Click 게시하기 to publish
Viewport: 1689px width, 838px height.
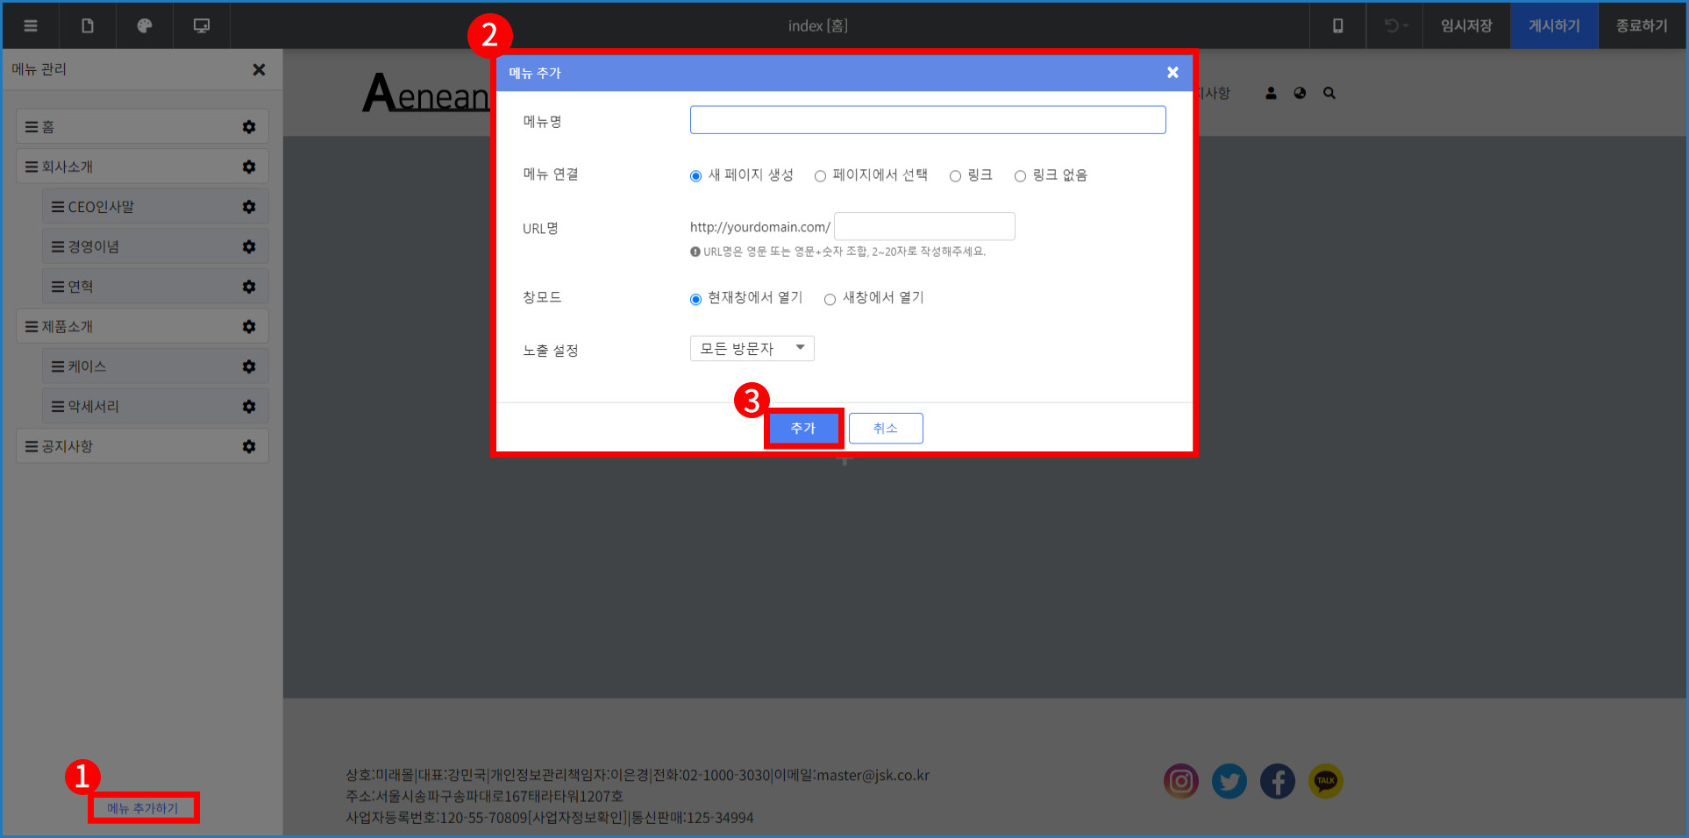click(1554, 25)
